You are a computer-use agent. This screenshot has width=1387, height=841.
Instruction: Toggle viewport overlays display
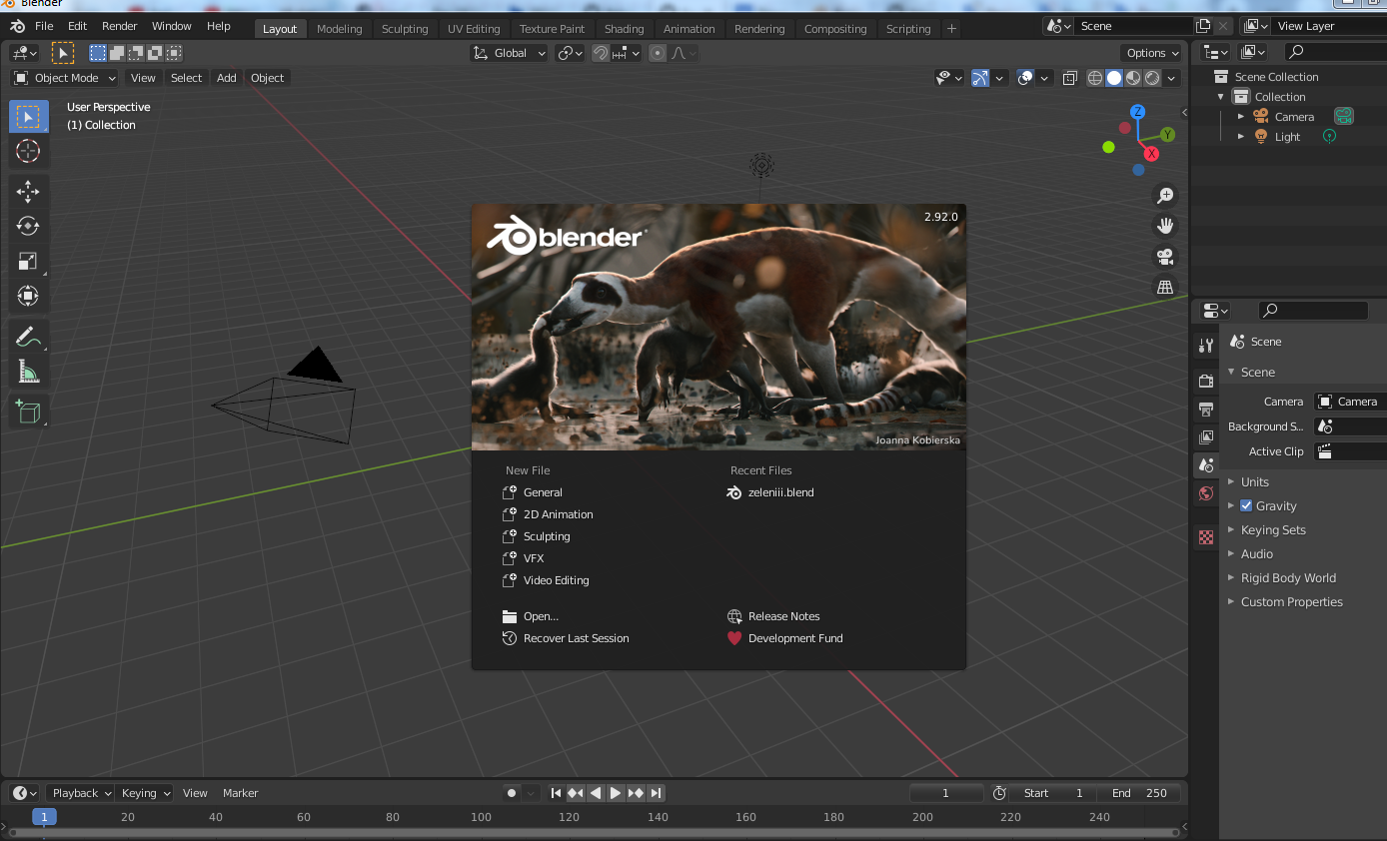pyautogui.click(x=1025, y=78)
